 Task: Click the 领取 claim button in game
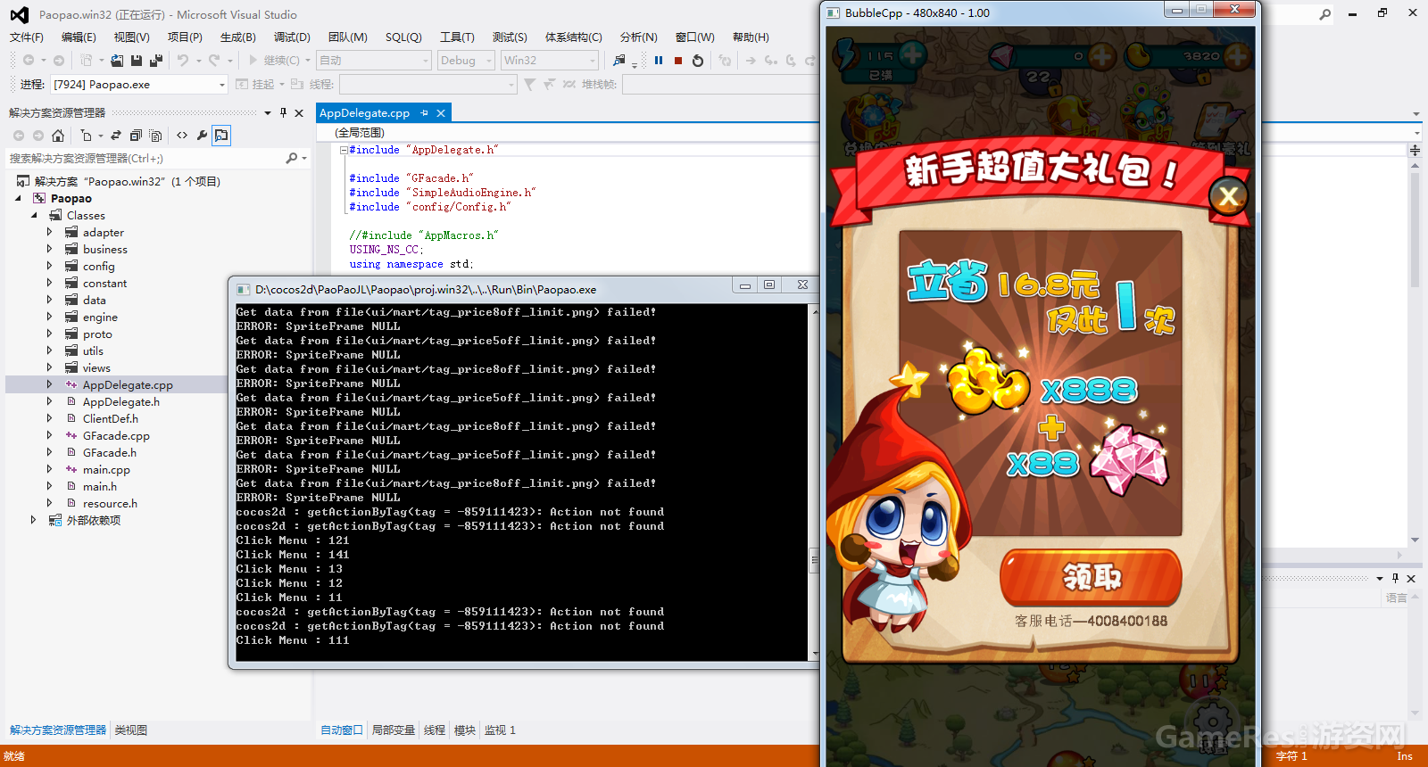coord(1092,577)
